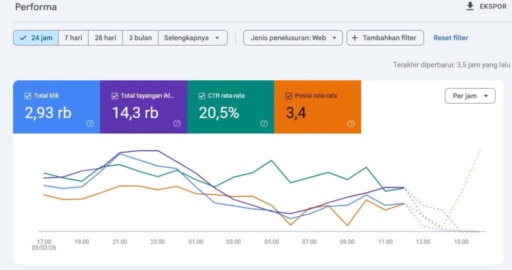Select the 24 jam date range
This screenshot has width=512, height=270.
36,38
